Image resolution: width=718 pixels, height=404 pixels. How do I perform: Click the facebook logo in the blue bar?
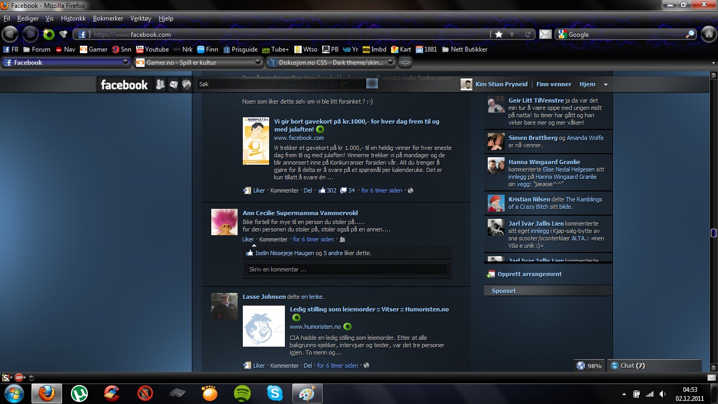[x=125, y=85]
